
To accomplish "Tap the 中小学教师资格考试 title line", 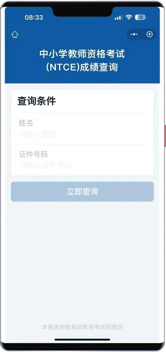I will (82, 54).
